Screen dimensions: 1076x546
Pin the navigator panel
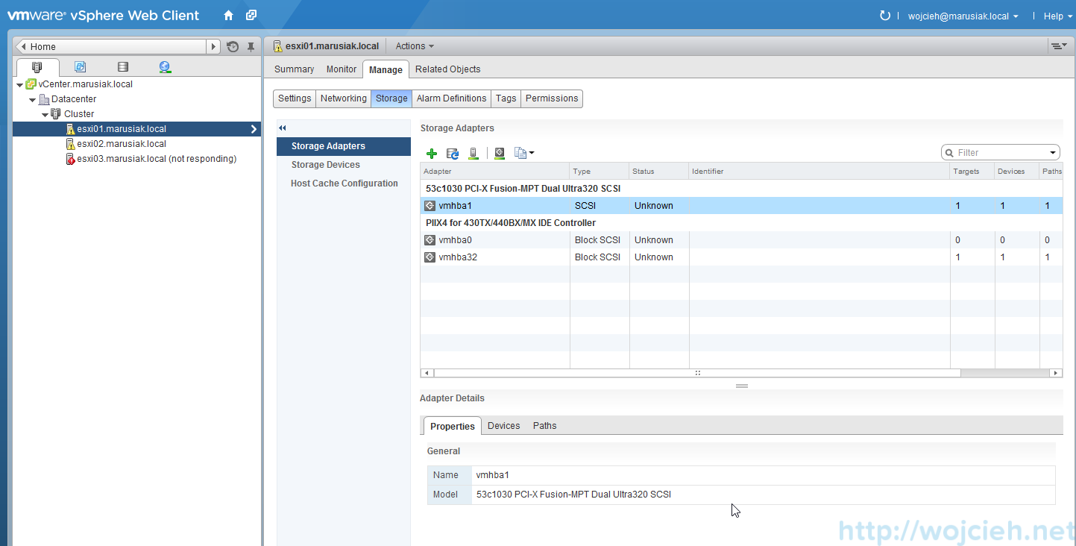point(251,46)
